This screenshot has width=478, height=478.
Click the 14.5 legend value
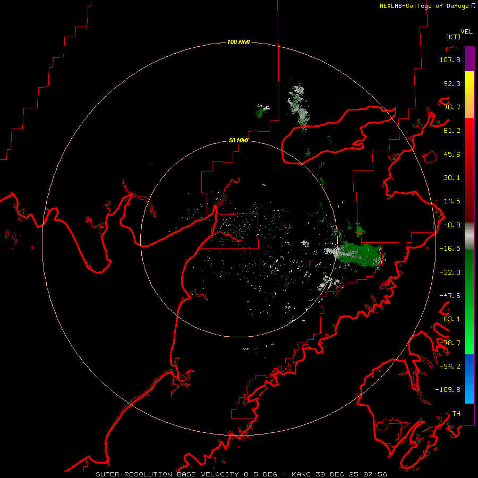coord(452,201)
